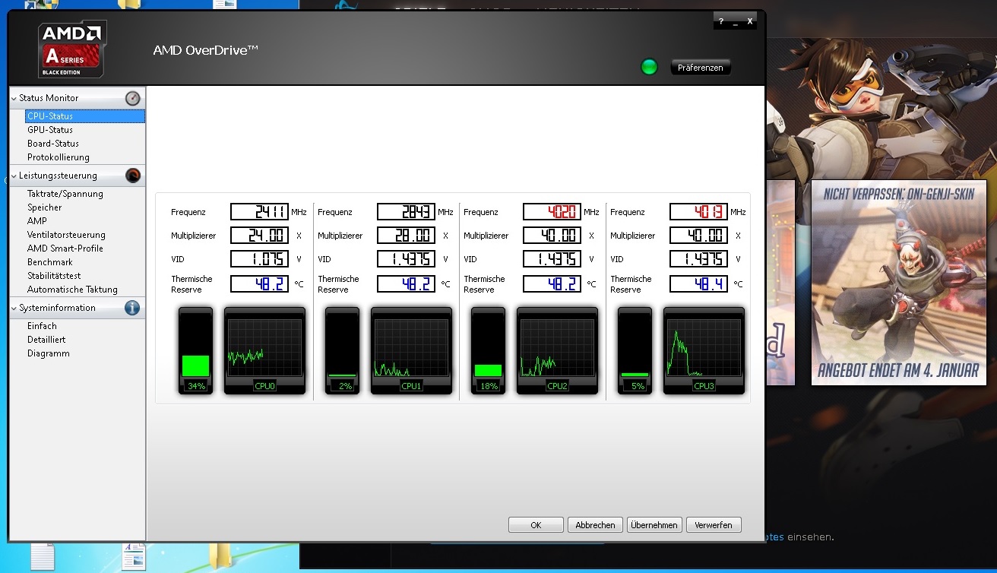Screen dimensions: 997x573
Task: Open Speicher settings
Action: click(45, 207)
